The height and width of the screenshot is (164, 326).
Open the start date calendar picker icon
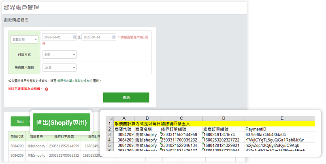click(x=74, y=37)
